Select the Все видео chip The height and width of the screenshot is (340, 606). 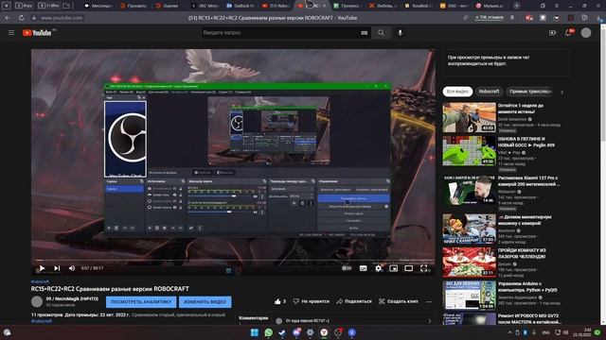(x=457, y=92)
